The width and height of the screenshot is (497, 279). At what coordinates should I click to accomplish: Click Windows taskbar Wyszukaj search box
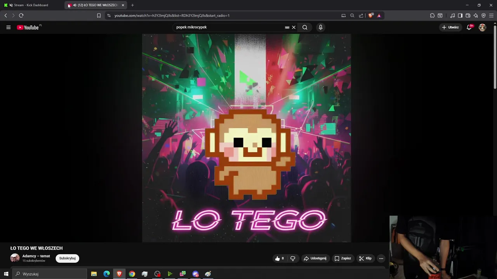pyautogui.click(x=50, y=274)
